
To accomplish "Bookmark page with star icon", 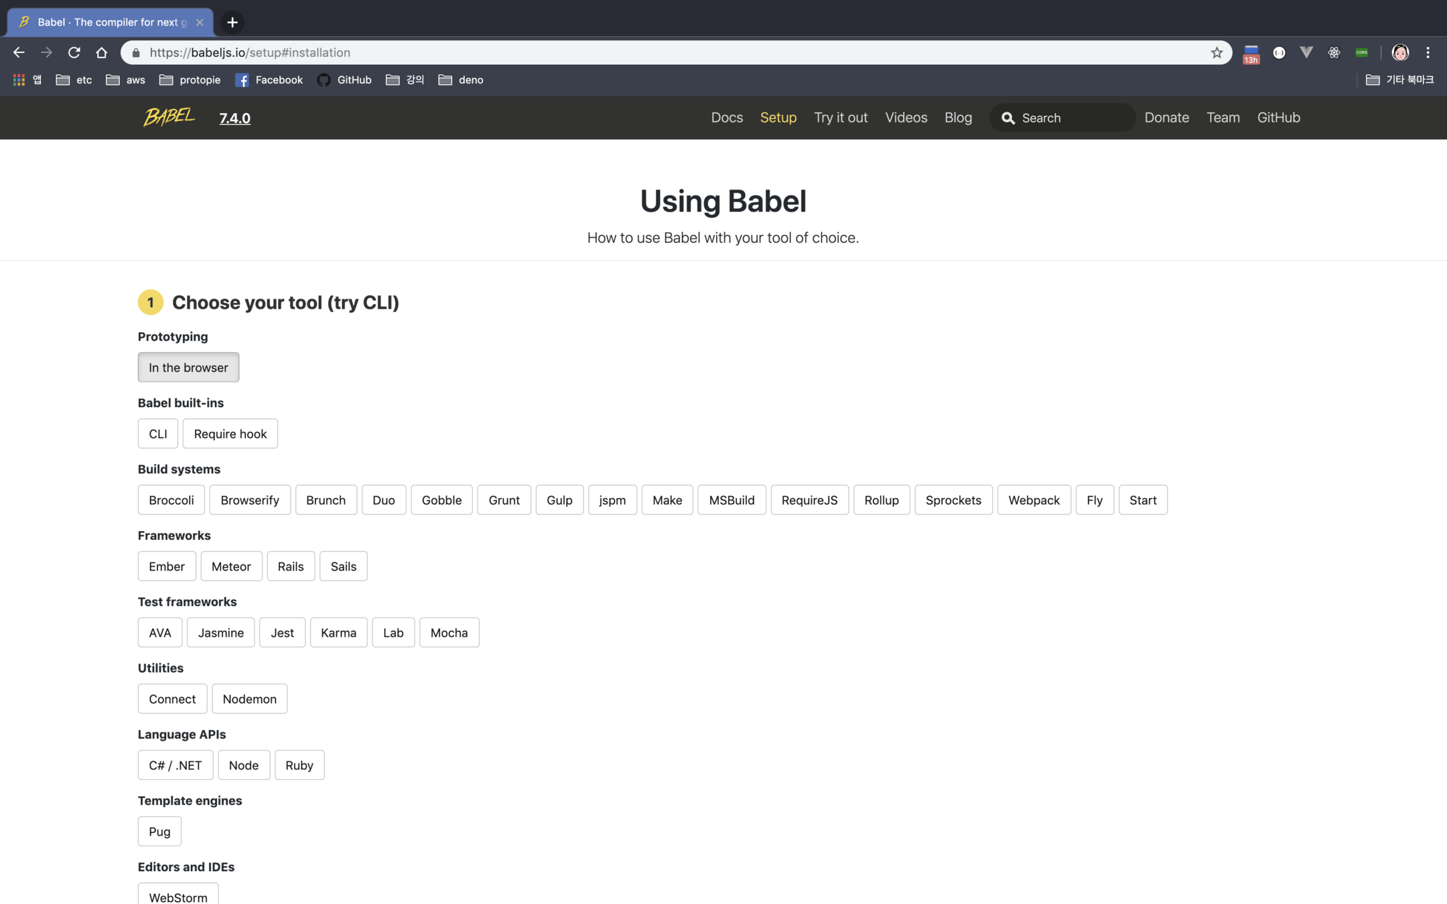I will (1217, 52).
